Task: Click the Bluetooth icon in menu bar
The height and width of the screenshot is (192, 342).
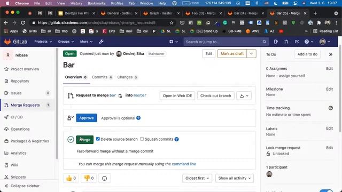Action: tap(256, 3)
